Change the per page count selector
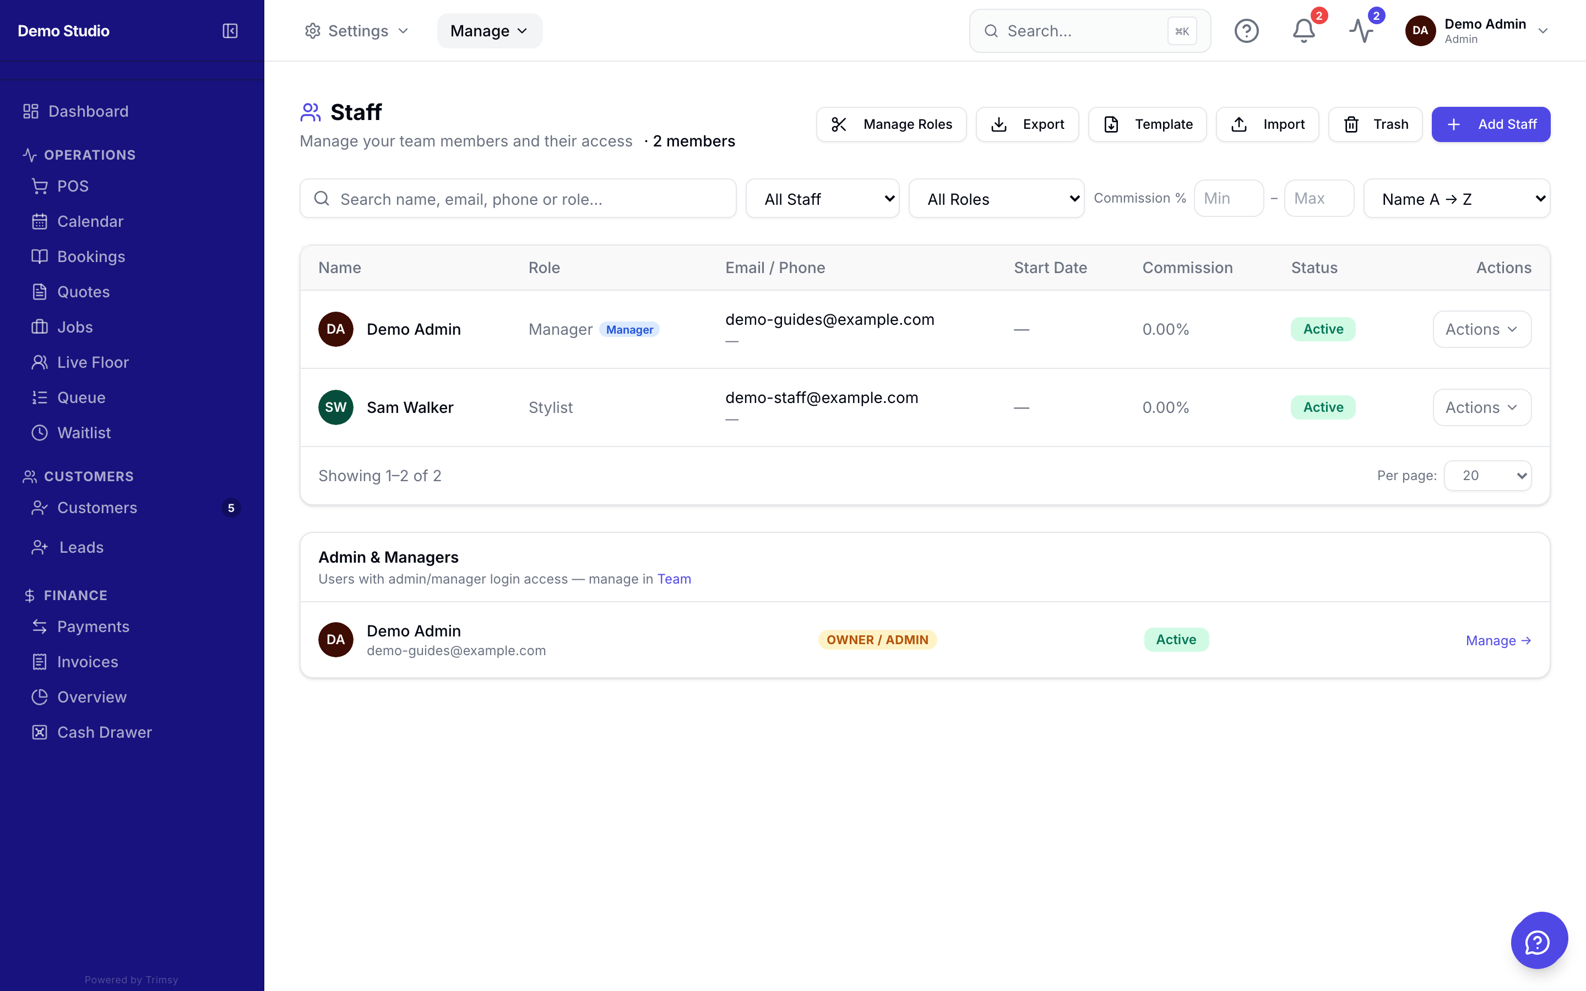 pyautogui.click(x=1487, y=476)
